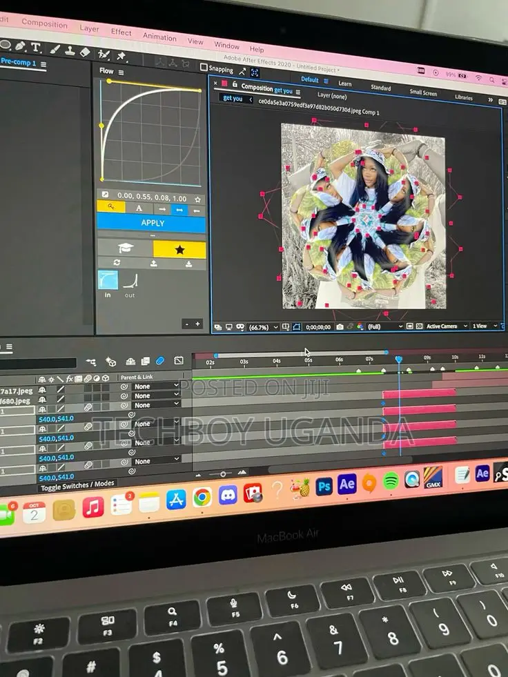
Task: Toggle the composition panel lock icon
Action: point(235,84)
